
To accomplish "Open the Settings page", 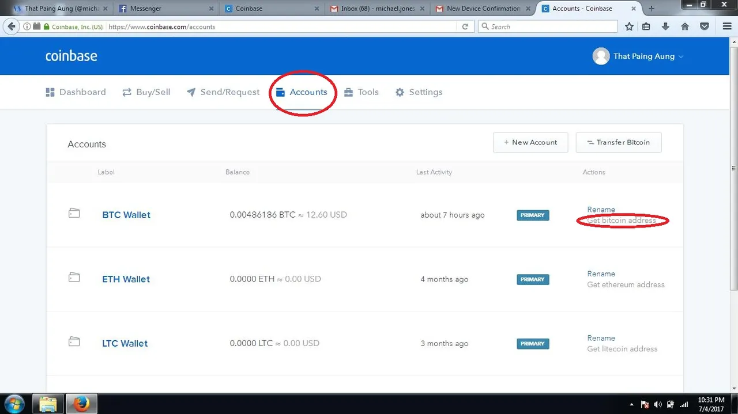I will tap(419, 92).
